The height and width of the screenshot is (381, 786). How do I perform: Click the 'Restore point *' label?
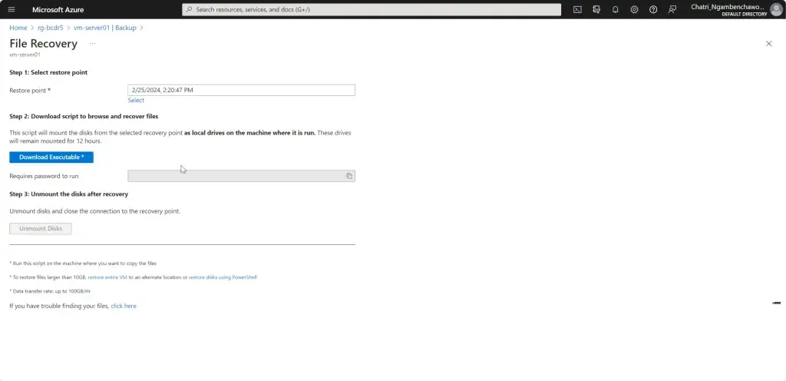(30, 91)
